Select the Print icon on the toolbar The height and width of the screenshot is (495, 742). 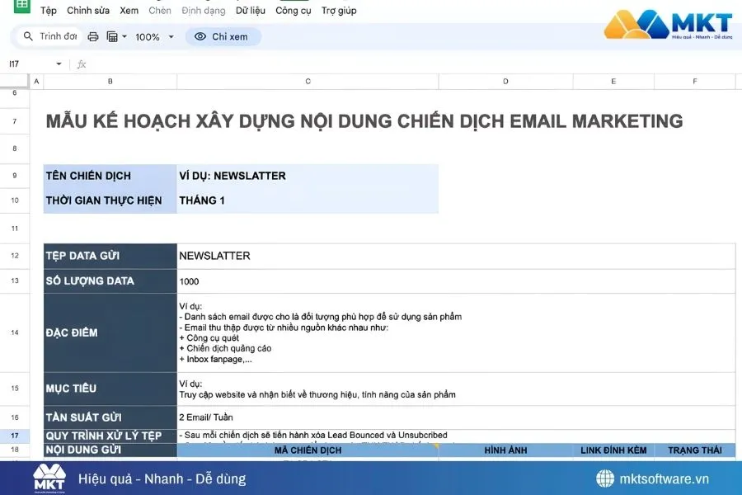point(92,36)
